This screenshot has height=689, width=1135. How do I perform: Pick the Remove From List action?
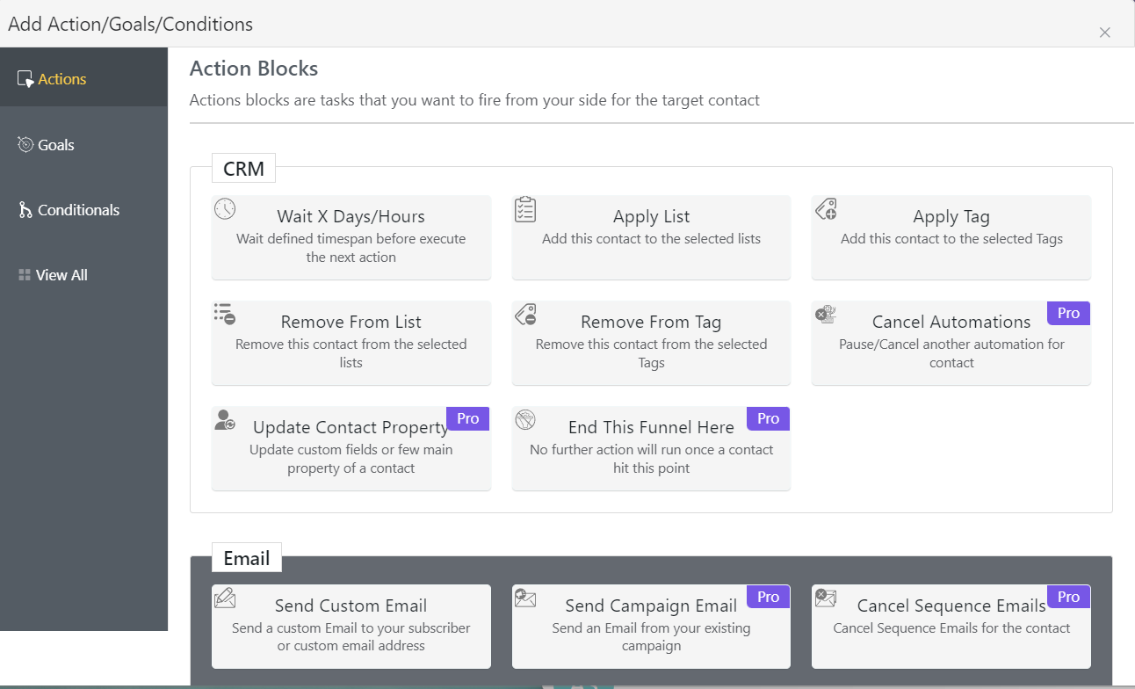(351, 343)
